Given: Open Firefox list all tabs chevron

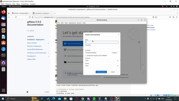Looking at the screenshot, I should [177, 13].
